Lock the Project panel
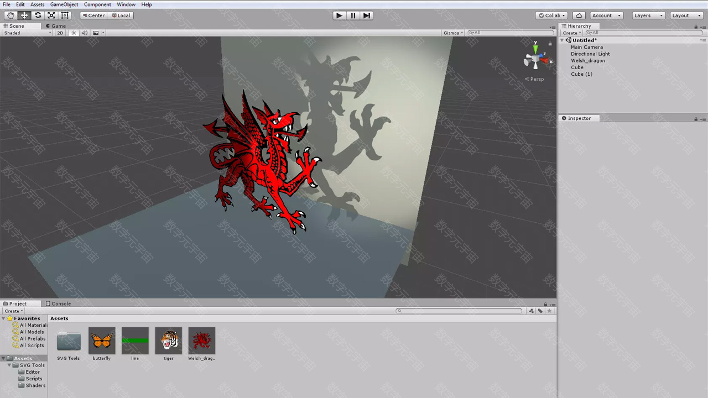Image resolution: width=708 pixels, height=398 pixels. pyautogui.click(x=545, y=304)
